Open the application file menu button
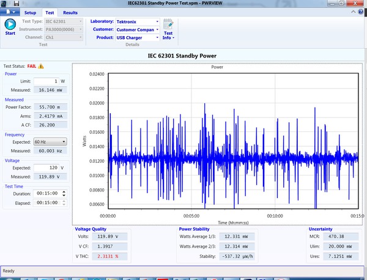The height and width of the screenshot is (280, 367). pyautogui.click(x=10, y=12)
